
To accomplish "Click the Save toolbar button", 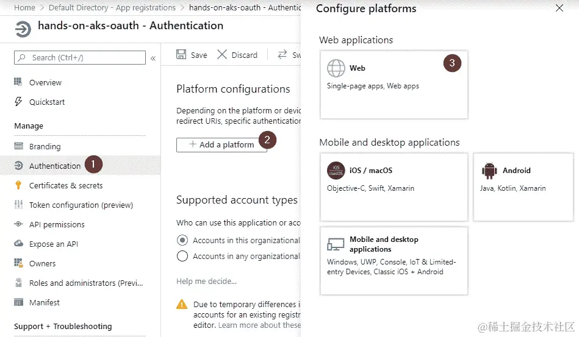I will click(x=192, y=55).
